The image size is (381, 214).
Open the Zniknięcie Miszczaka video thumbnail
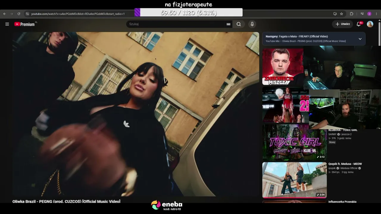[x=283, y=67]
